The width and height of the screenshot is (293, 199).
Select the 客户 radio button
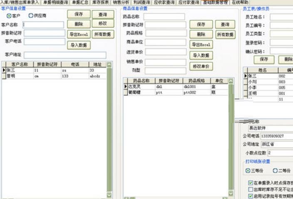coord(9,16)
